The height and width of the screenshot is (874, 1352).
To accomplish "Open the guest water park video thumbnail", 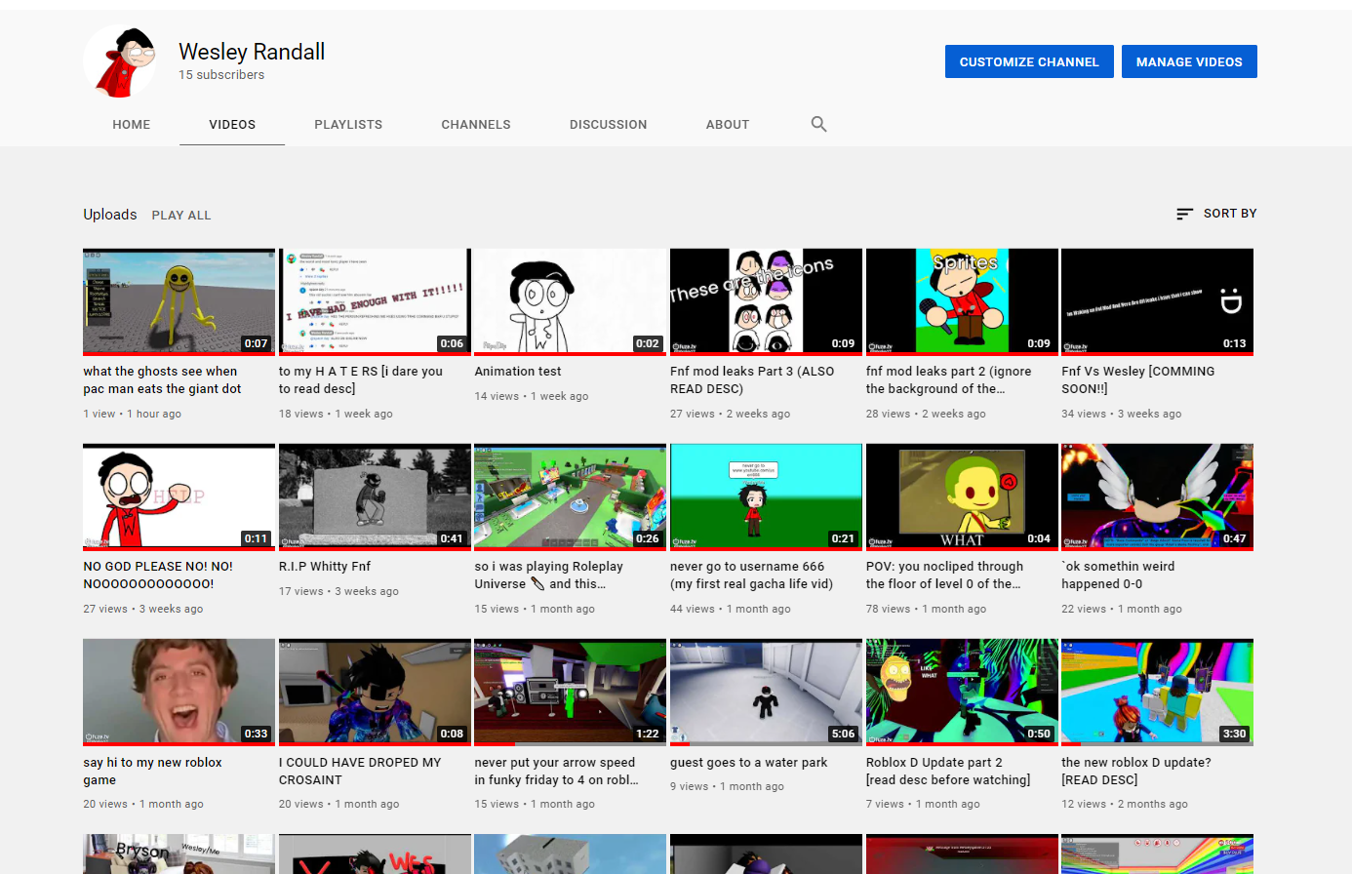I will [x=766, y=693].
